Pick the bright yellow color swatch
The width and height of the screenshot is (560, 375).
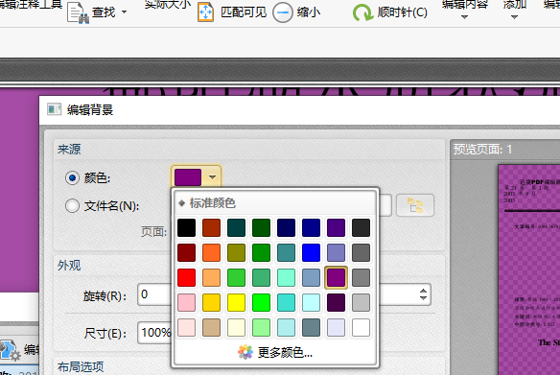(237, 303)
